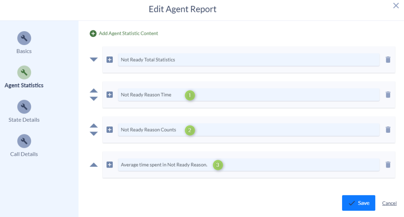
Task: Save the agent report
Action: click(358, 203)
